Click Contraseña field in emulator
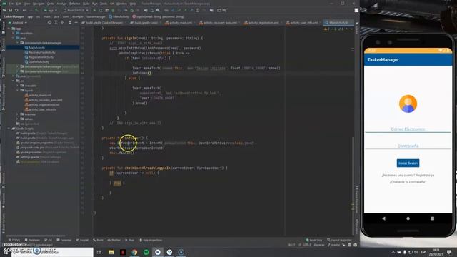Image resolution: width=457 pixels, height=257 pixels. tap(408, 146)
